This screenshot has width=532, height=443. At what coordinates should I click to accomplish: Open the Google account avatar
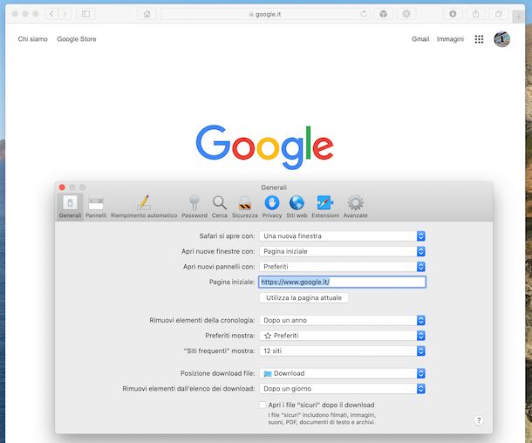[x=501, y=39]
